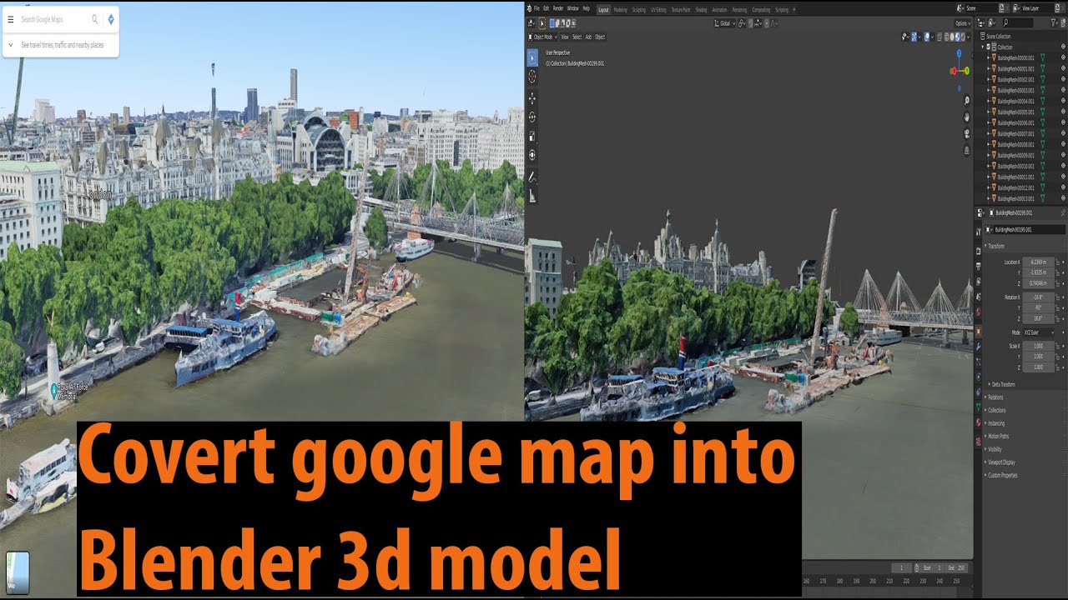Switch to the Shading workspace tab
This screenshot has width=1068, height=600.
pos(701,9)
